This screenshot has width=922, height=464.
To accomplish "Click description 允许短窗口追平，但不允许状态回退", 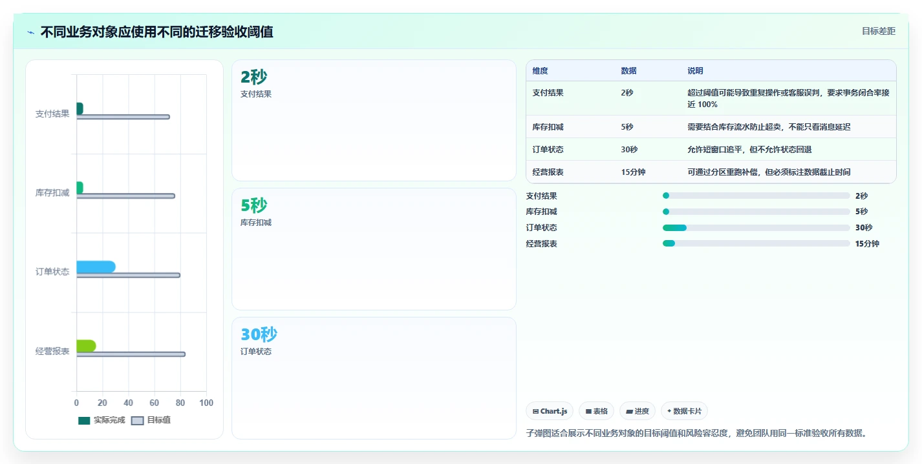I will 749,149.
